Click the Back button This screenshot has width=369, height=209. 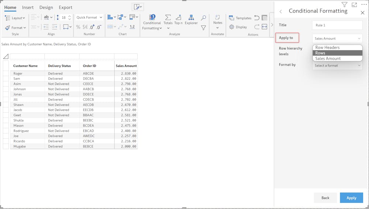pyautogui.click(x=325, y=198)
